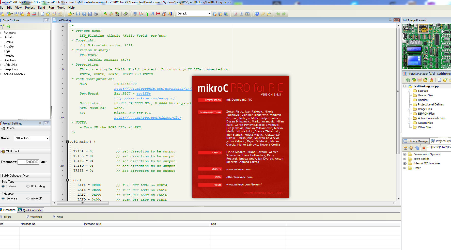Select the mikroICD debugger option
Image resolution: width=451 pixels, height=250 pixels.
click(28, 198)
